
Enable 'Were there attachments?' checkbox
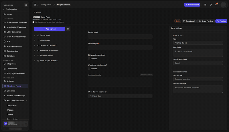(x=89, y=68)
